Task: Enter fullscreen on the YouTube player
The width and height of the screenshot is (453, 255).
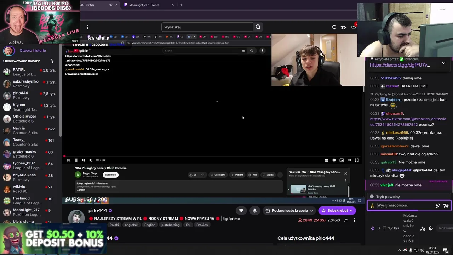Action: point(357,160)
